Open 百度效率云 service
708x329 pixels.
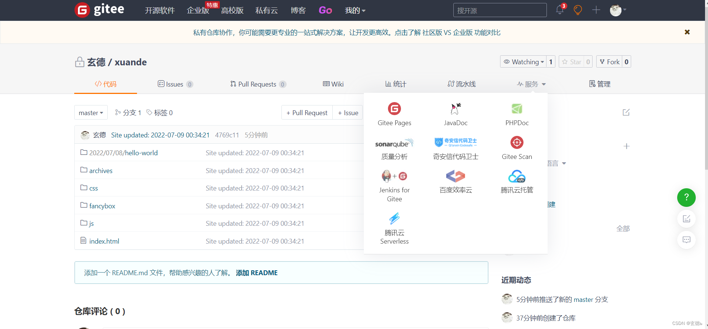(456, 182)
